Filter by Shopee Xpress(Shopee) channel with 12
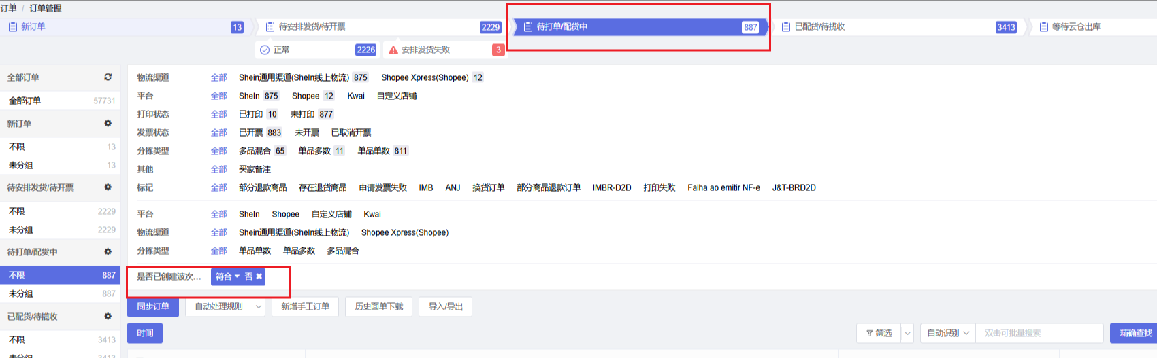The width and height of the screenshot is (1157, 358). (x=432, y=77)
